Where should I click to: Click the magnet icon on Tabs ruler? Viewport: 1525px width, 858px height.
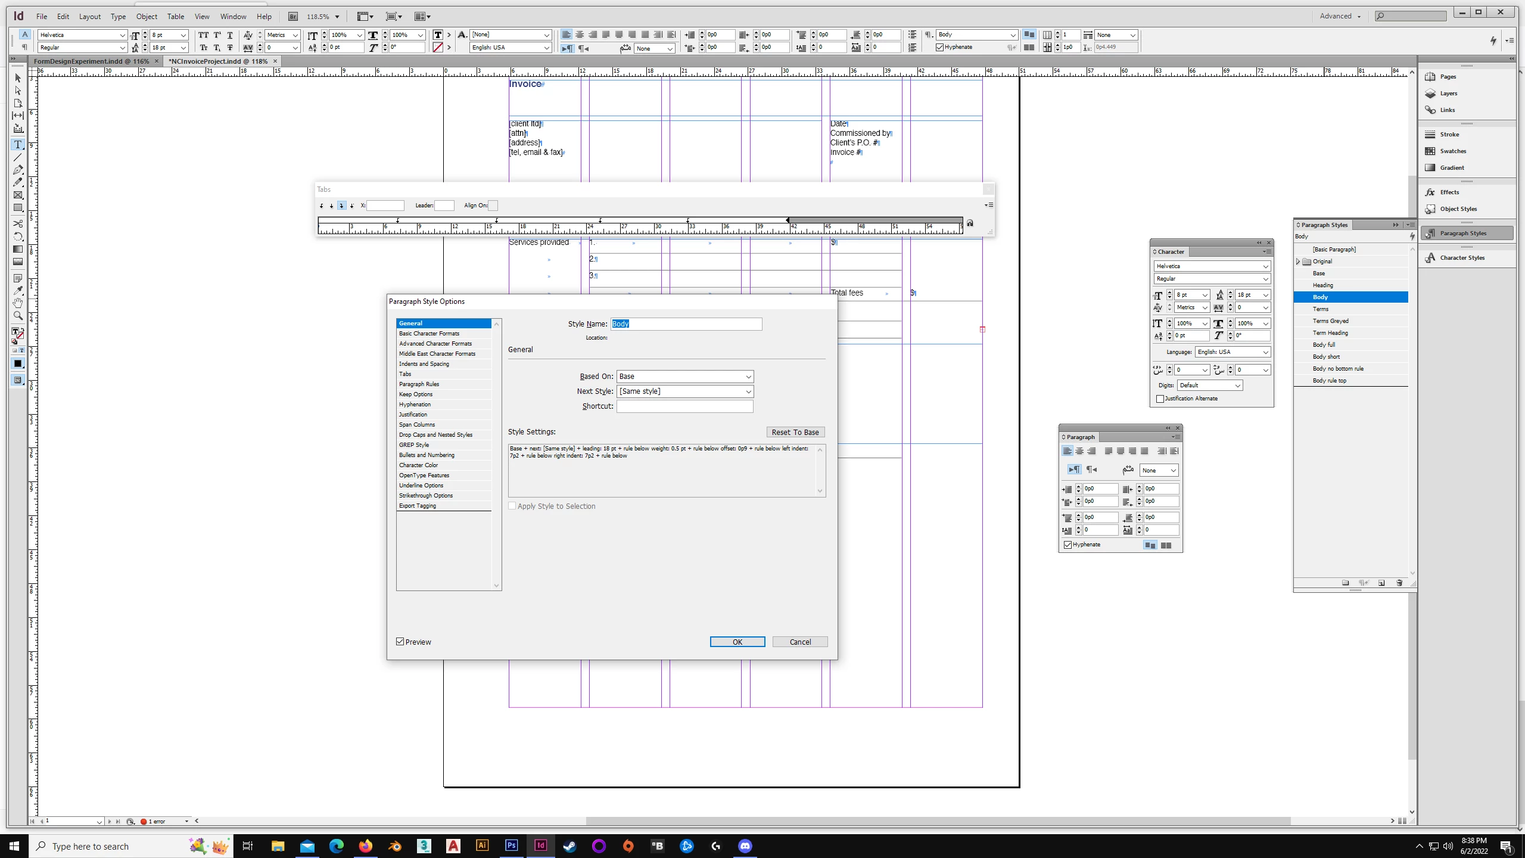pos(970,223)
